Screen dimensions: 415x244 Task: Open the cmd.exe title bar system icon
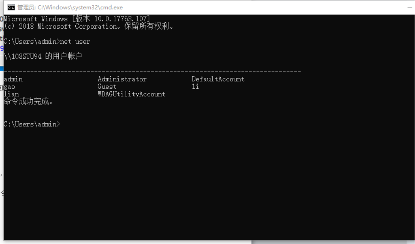[11, 8]
